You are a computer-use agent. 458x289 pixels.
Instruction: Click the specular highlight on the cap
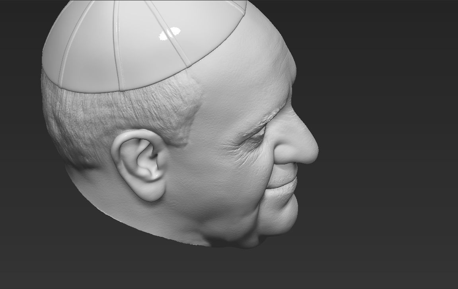[x=170, y=33]
